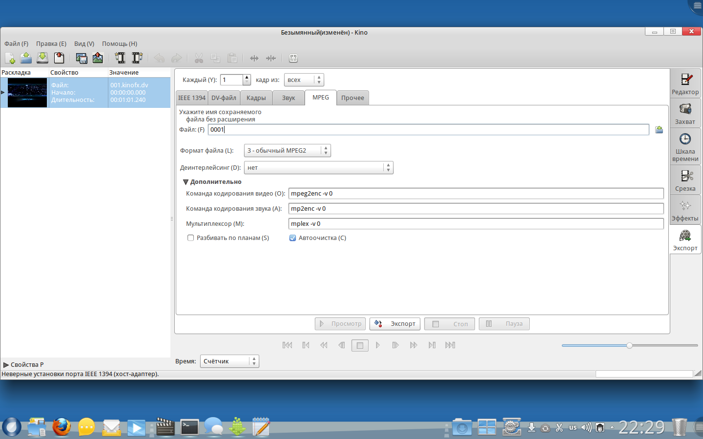
Task: Open the 'Деинтерлейсинг' dropdown
Action: click(x=318, y=168)
